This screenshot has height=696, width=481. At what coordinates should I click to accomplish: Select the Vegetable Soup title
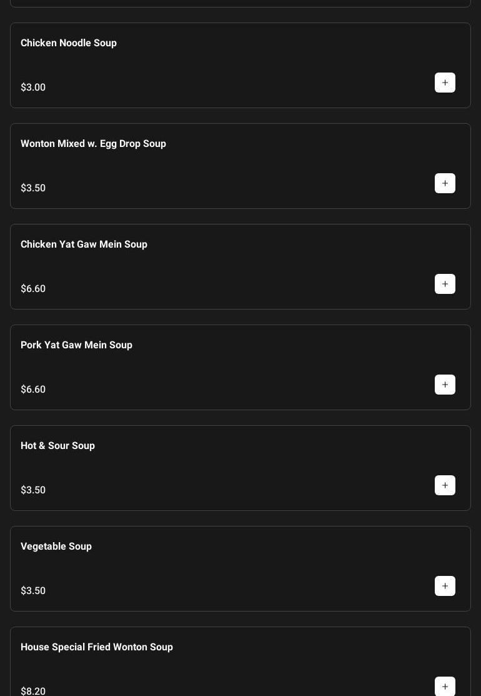pos(56,547)
